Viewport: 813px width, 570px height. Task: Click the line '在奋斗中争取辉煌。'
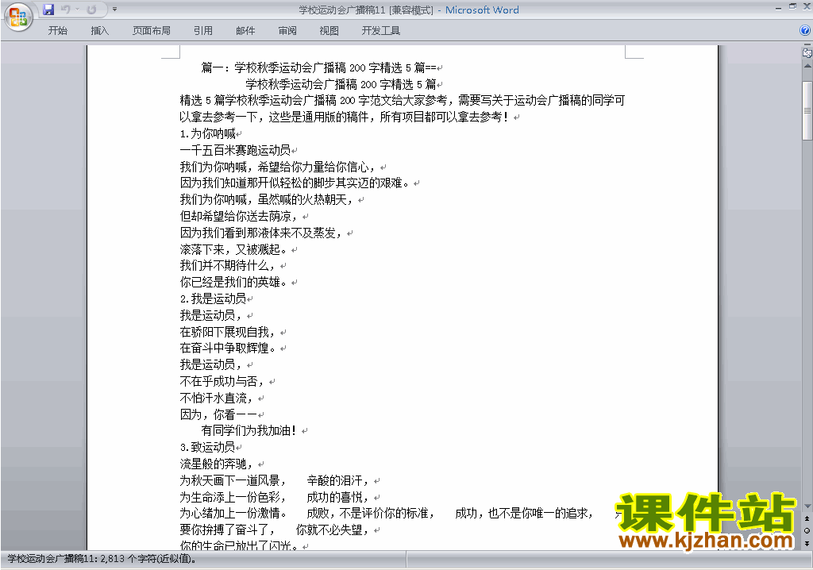tap(227, 348)
